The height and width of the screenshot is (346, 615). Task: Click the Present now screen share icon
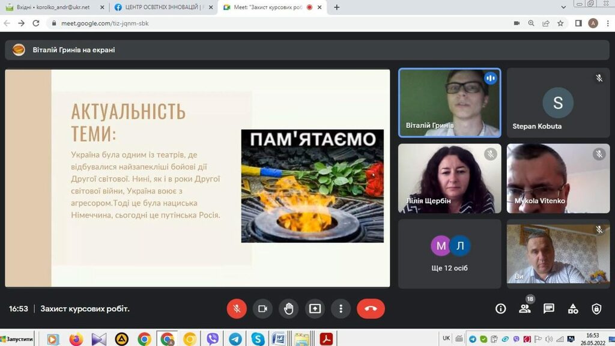[315, 309]
